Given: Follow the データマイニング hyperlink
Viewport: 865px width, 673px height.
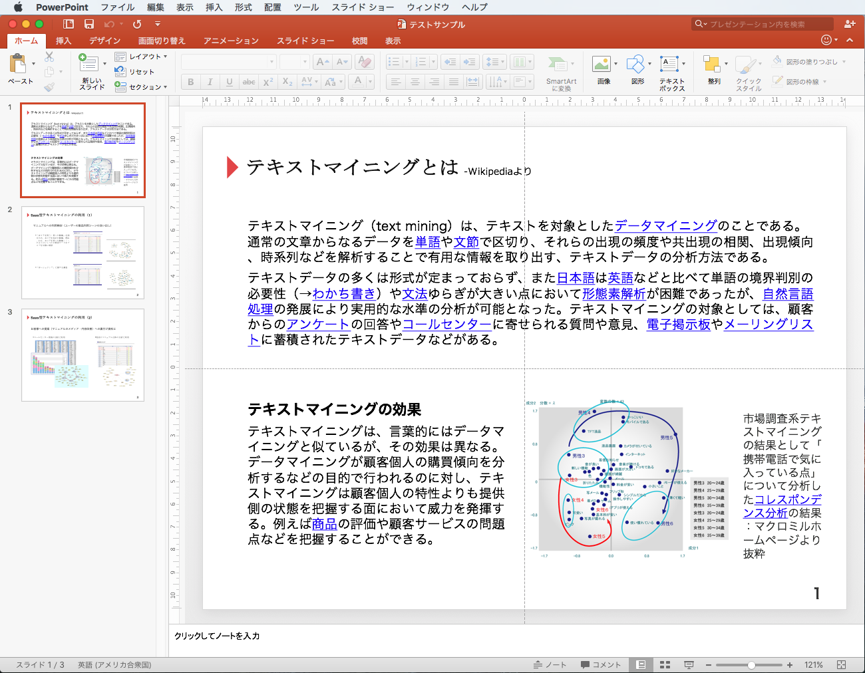Looking at the screenshot, I should (665, 226).
